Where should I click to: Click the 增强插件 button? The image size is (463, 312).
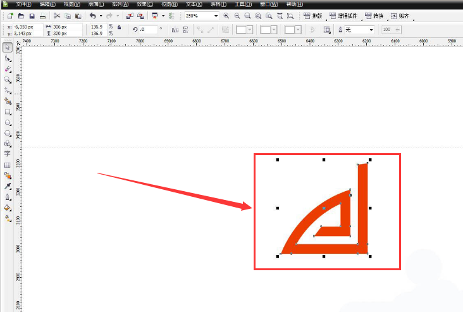(343, 16)
